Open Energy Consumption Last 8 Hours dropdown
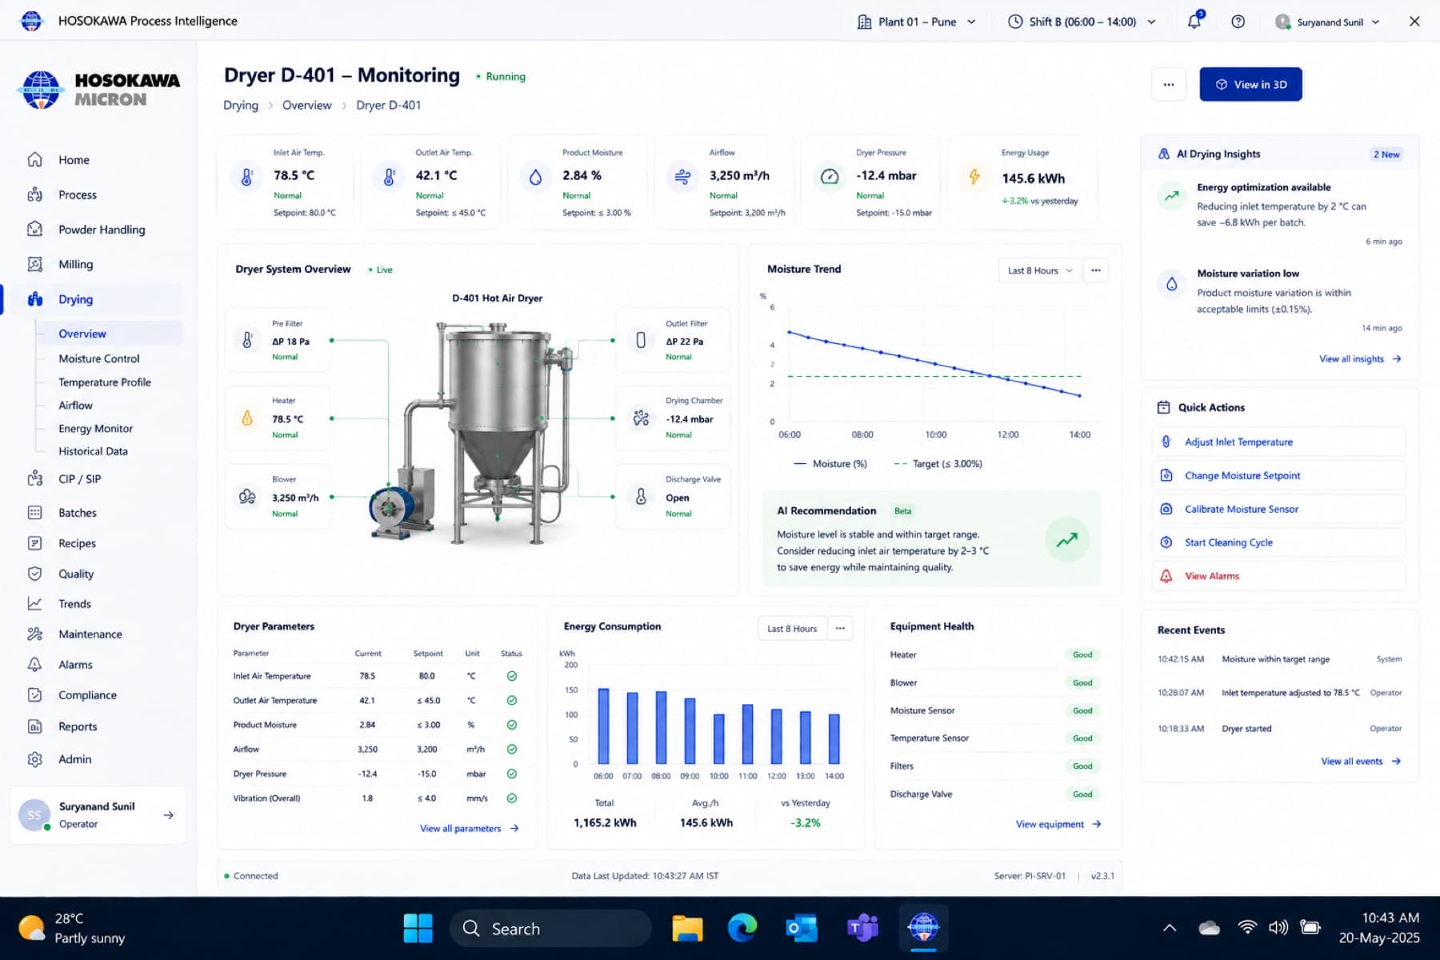1440x960 pixels. point(792,629)
